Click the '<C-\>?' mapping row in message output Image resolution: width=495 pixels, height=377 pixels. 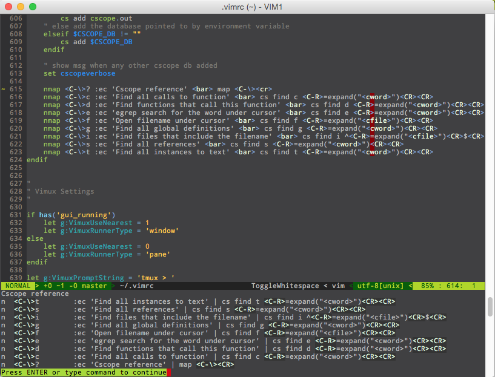[x=118, y=365]
